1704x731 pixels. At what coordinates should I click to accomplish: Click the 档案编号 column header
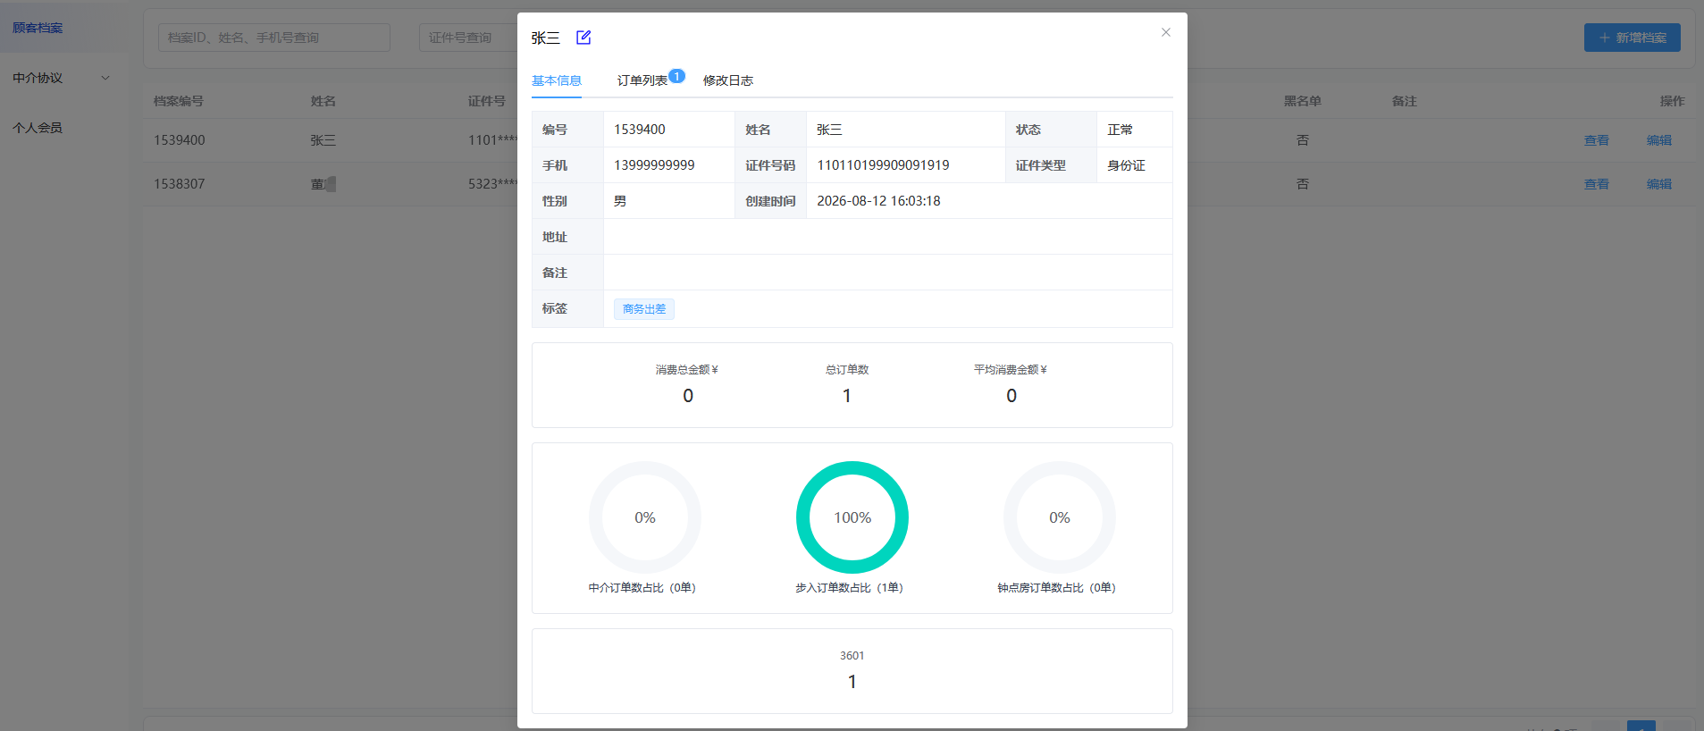pyautogui.click(x=179, y=101)
